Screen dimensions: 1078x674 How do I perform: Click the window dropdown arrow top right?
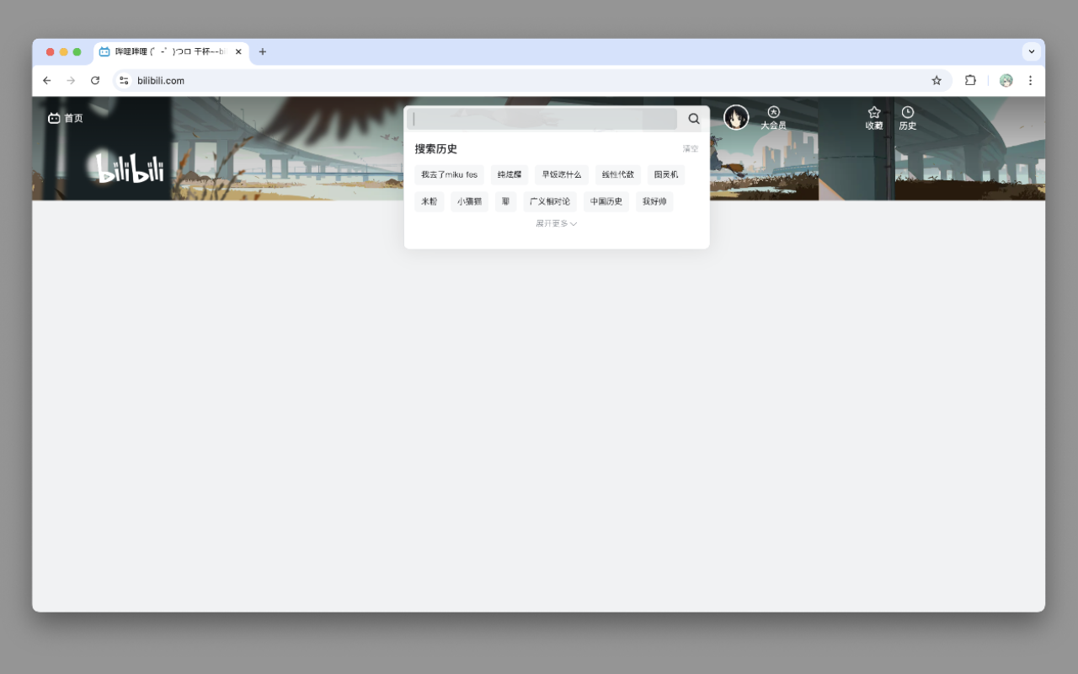1031,51
